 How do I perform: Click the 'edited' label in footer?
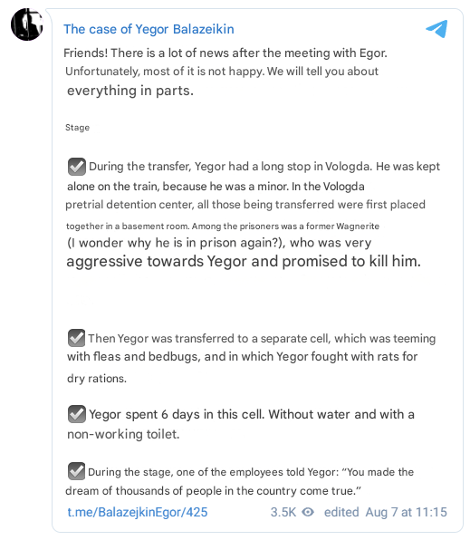(341, 512)
